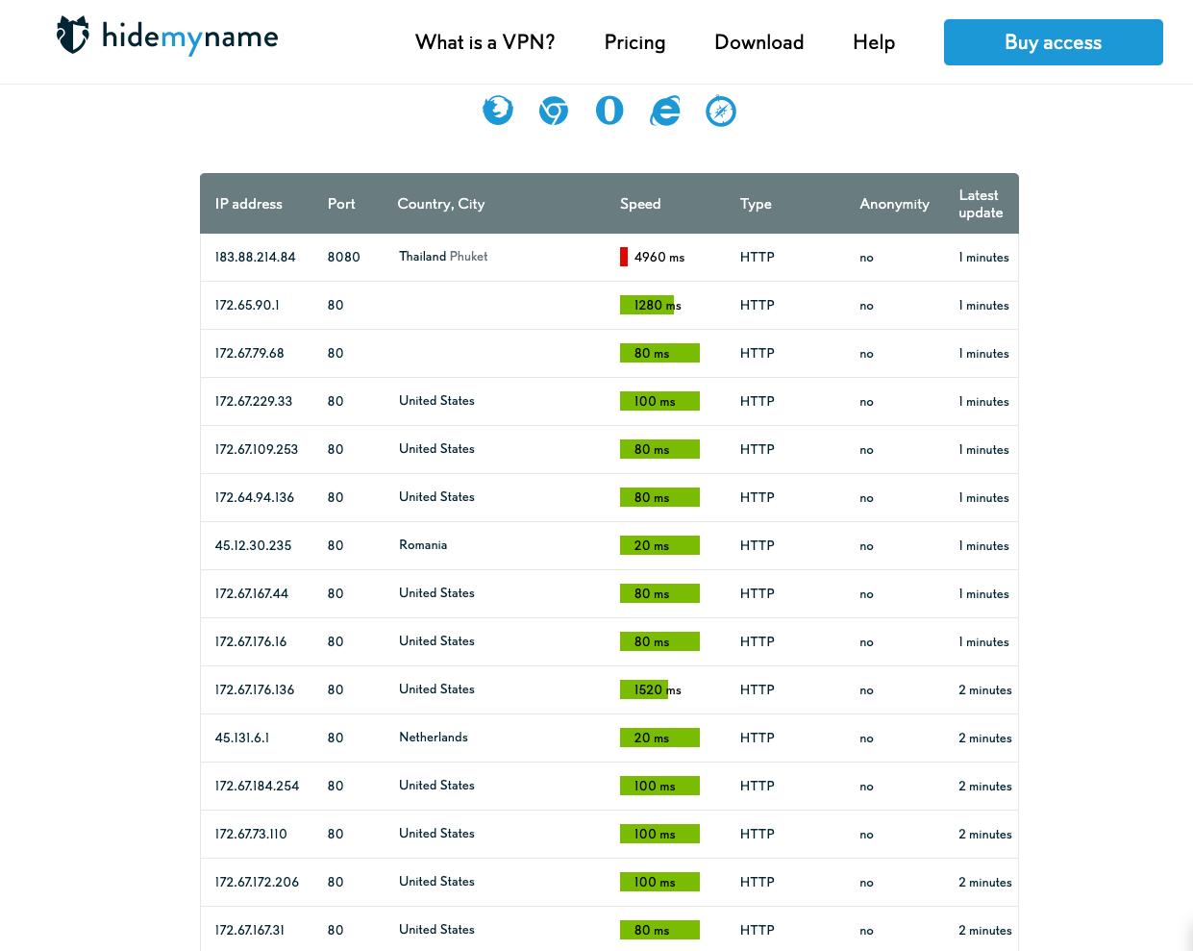Open the Help section

(x=873, y=42)
